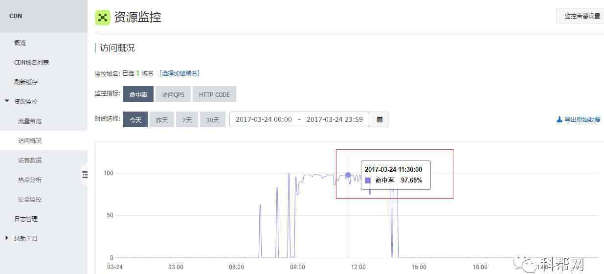
Task: Go to 刷新缓存 page
Action: 26,82
